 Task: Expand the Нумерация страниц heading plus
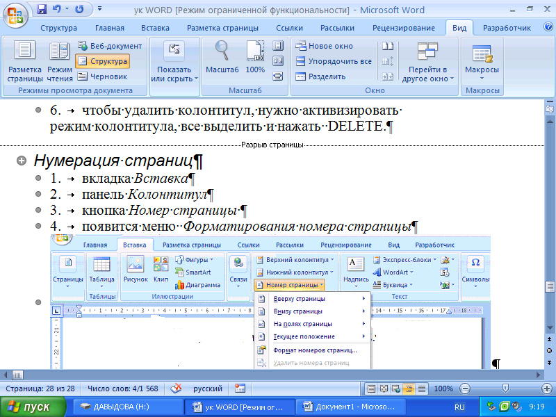[x=22, y=161]
